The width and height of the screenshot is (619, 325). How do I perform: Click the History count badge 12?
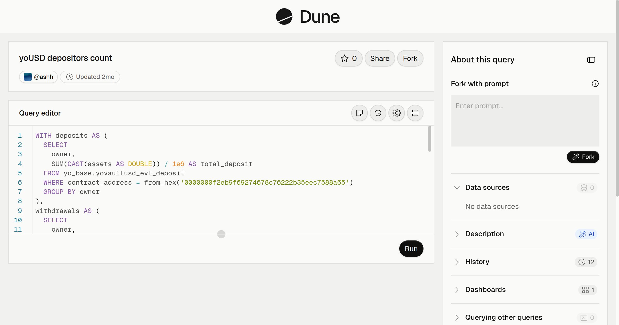586,262
